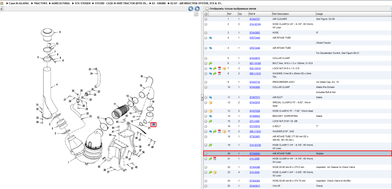The width and height of the screenshot is (392, 189).
Task: Click red list icon on LOCK NUT M10 row
Action: click(x=219, y=68)
